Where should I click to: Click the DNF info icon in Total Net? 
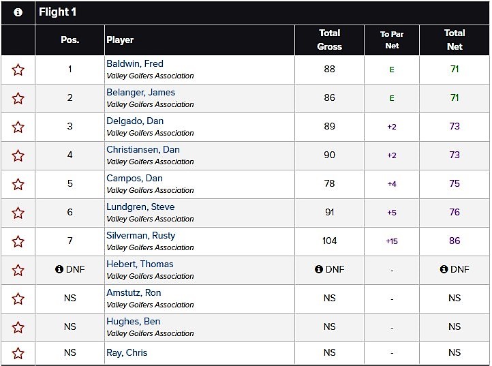(x=444, y=269)
